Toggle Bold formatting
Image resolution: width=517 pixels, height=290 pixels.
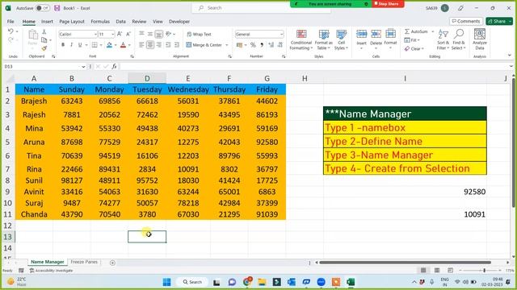click(x=63, y=45)
